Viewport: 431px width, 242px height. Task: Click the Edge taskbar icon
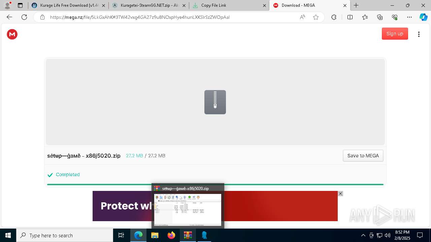(x=138, y=235)
